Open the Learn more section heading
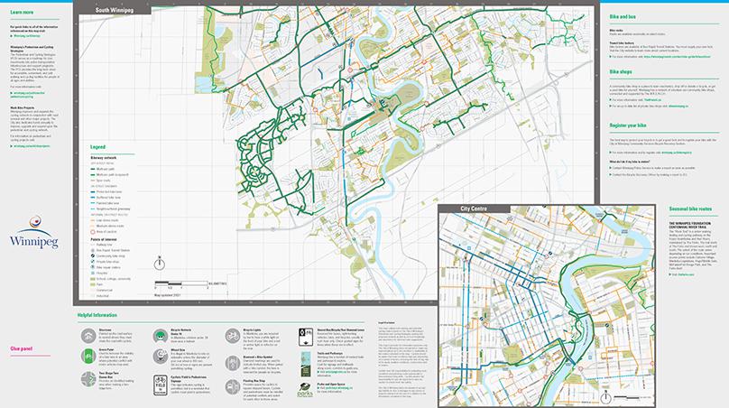 tap(23, 13)
